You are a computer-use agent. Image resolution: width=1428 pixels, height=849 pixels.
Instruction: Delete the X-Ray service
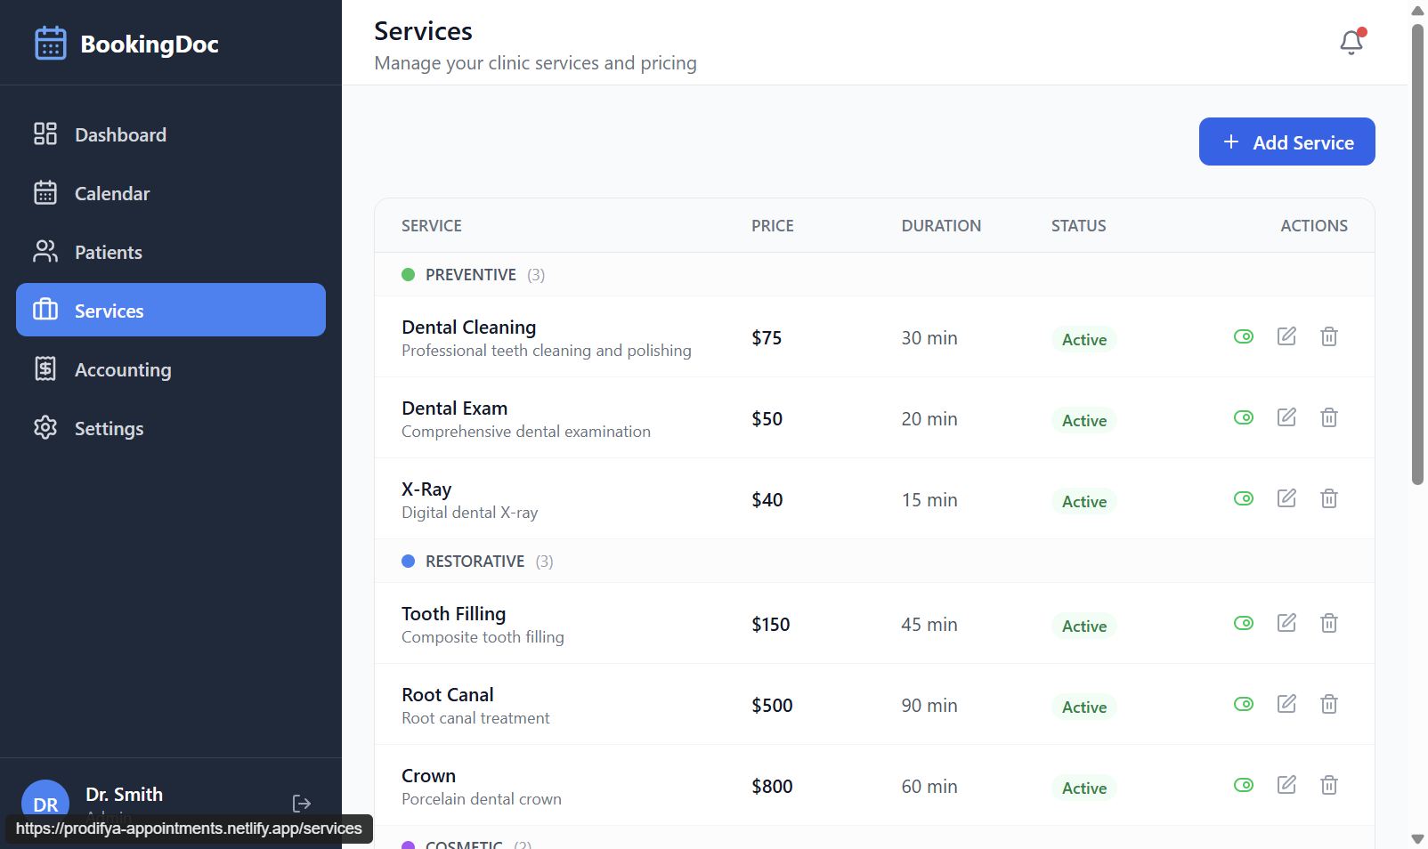tap(1329, 498)
